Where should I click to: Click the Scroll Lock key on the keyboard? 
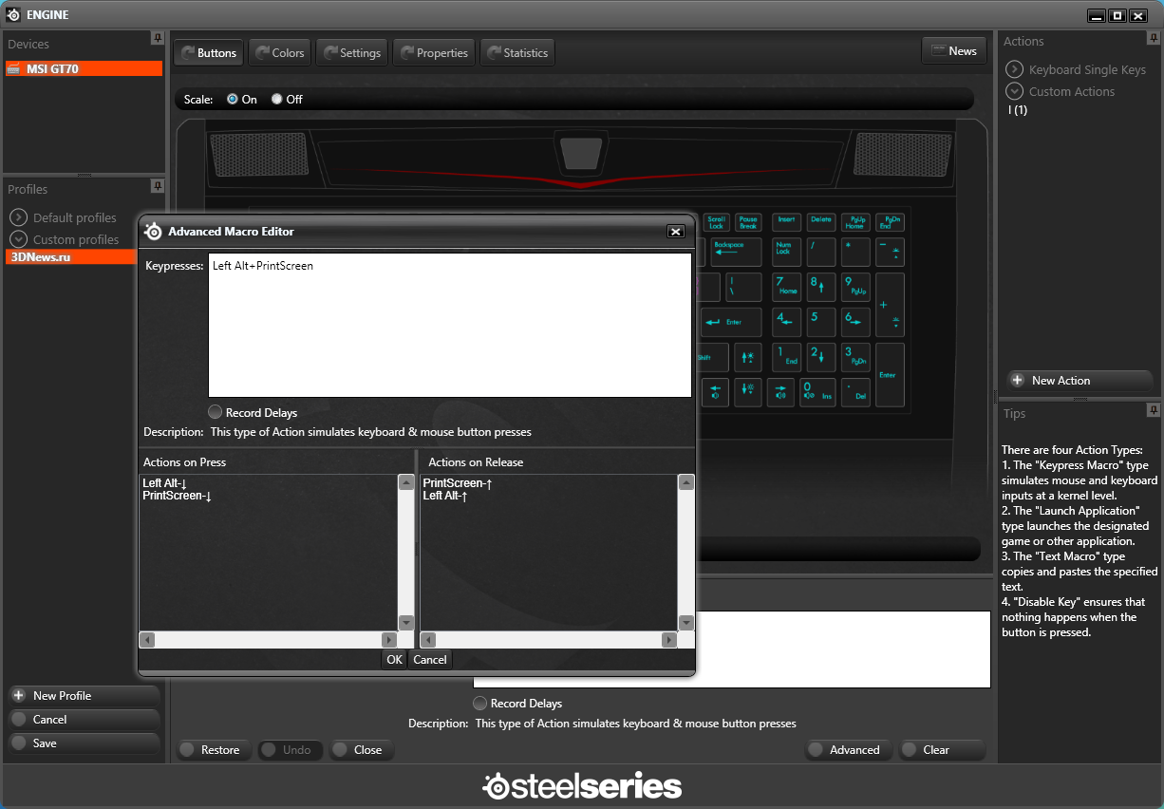tap(716, 222)
